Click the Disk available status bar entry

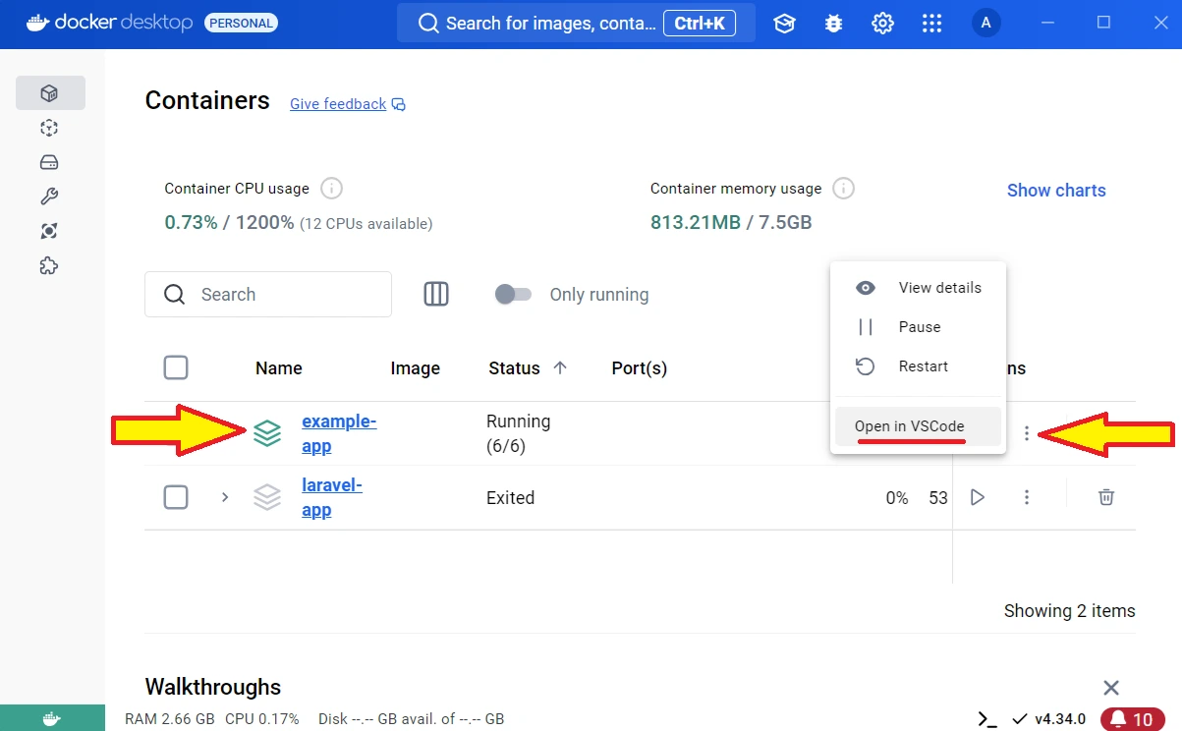(412, 719)
